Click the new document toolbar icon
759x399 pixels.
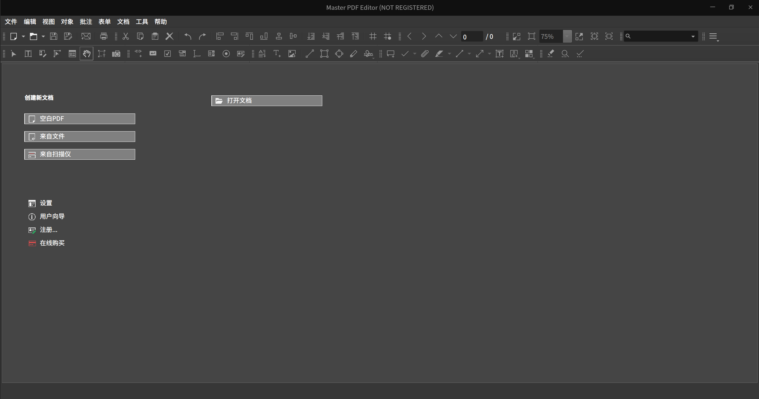tap(14, 36)
